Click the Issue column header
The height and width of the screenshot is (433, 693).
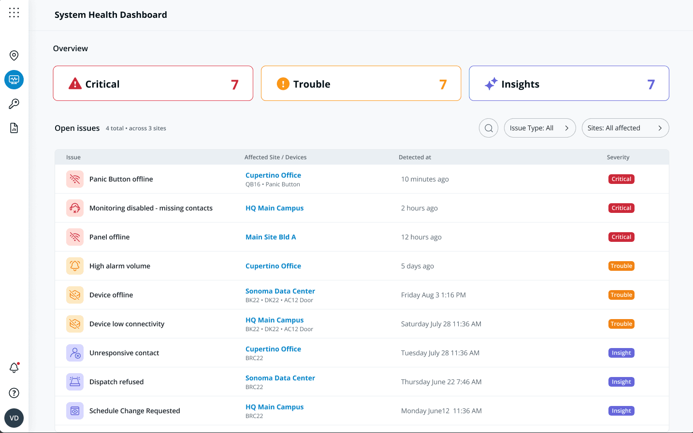[x=73, y=157]
